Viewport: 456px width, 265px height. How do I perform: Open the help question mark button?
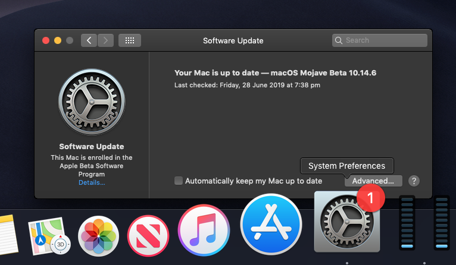[x=414, y=181]
